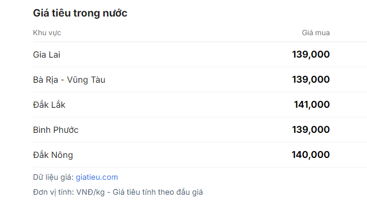Select the Bình Phước region row

click(200, 130)
